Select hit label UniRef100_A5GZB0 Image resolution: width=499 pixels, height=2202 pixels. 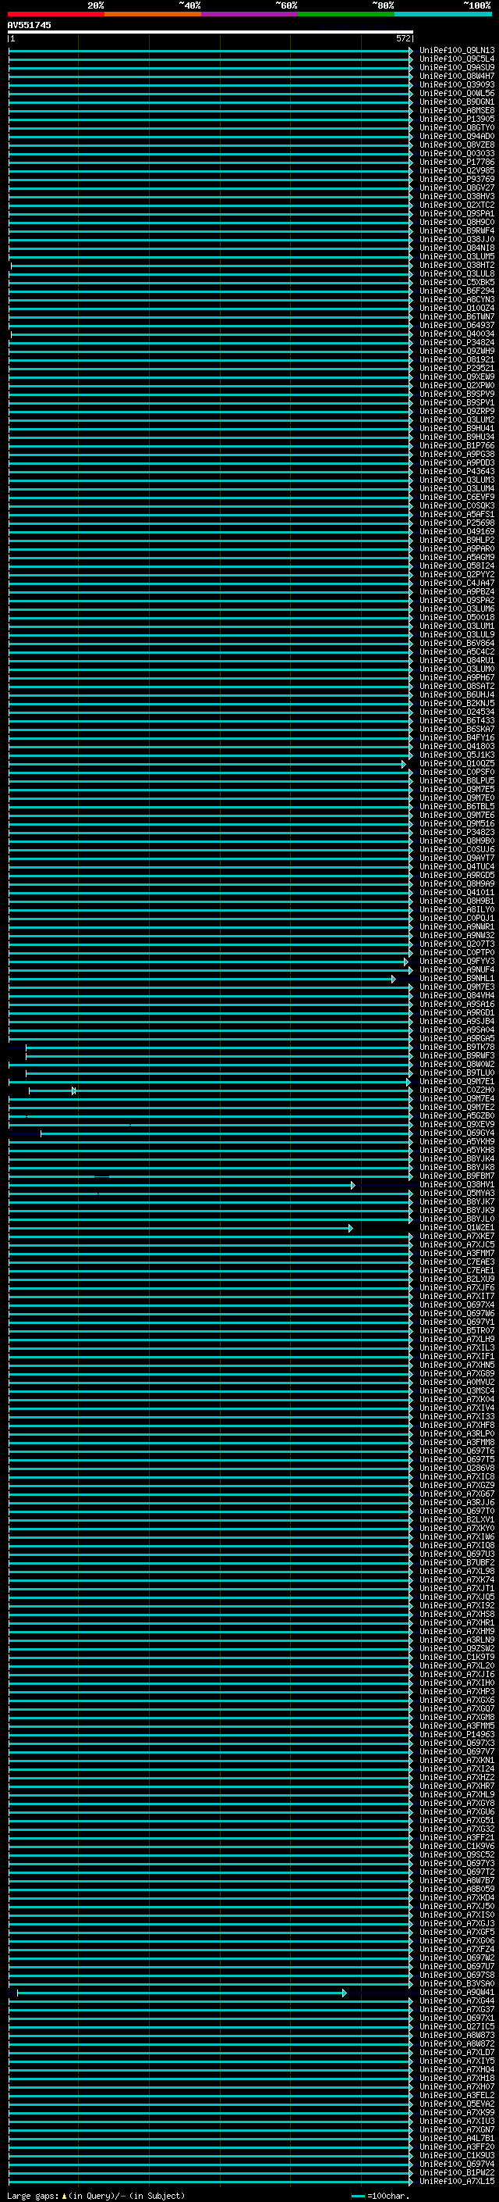click(457, 1116)
